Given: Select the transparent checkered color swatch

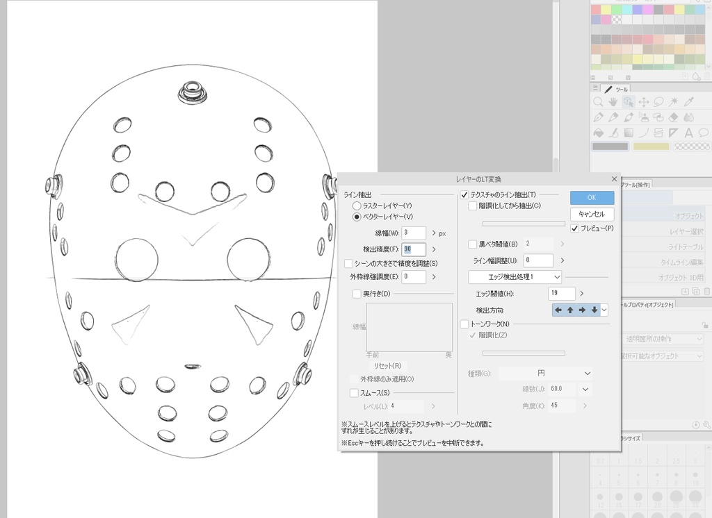Looking at the screenshot, I should click(x=692, y=146).
